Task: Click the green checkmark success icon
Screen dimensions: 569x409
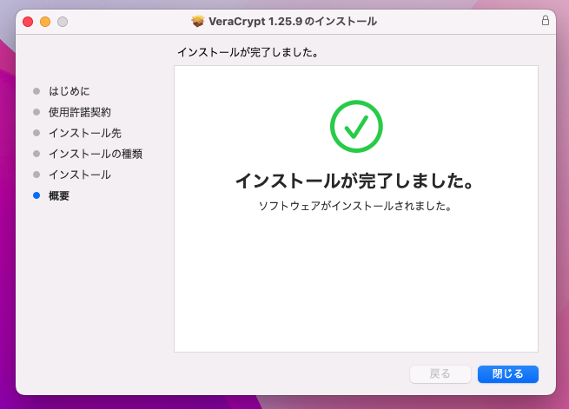Action: 356,127
